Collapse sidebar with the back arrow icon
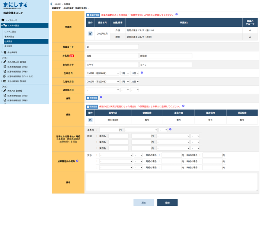Screen dimensions: 262x236 coord(51,4)
